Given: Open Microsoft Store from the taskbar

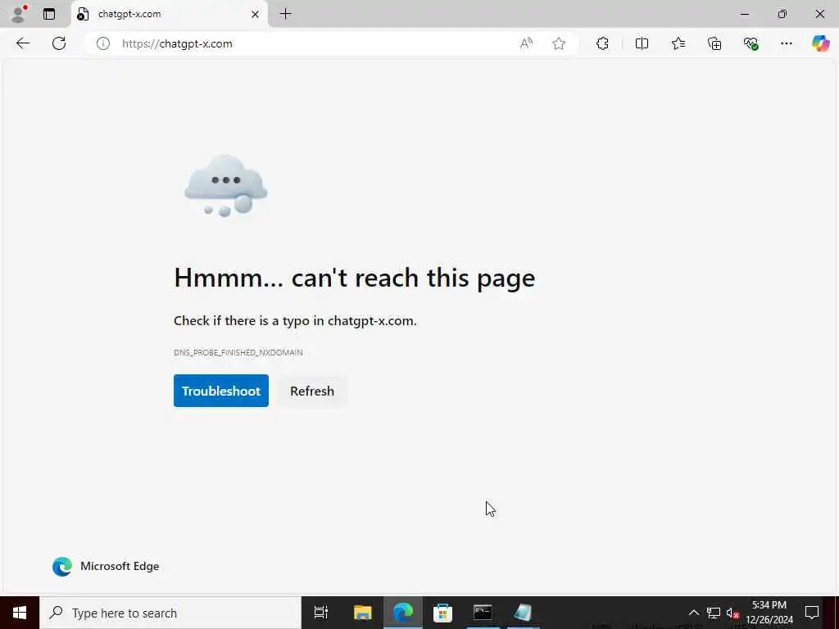Looking at the screenshot, I should click(x=442, y=613).
